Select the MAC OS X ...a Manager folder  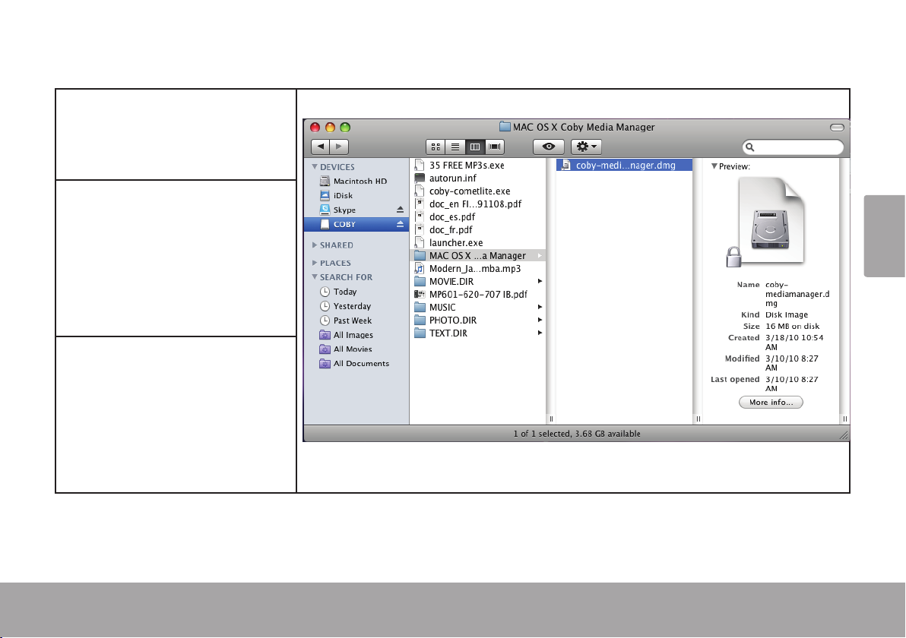pyautogui.click(x=478, y=256)
